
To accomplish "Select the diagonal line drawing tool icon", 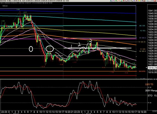I will click(x=132, y=1).
